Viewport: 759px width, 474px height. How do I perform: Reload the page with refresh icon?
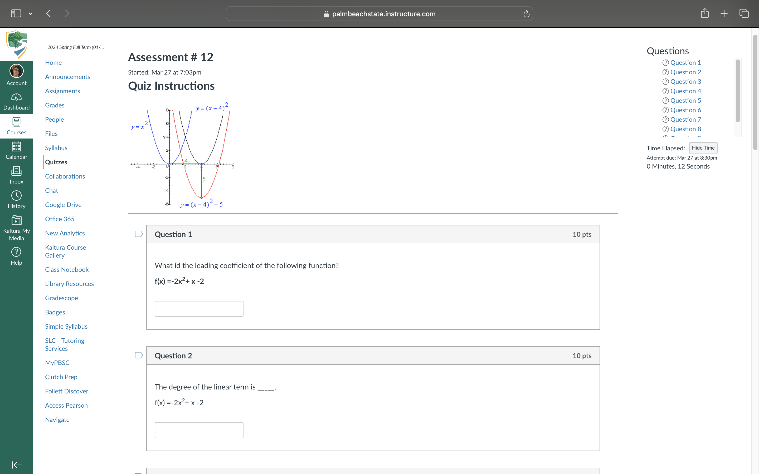pyautogui.click(x=526, y=14)
